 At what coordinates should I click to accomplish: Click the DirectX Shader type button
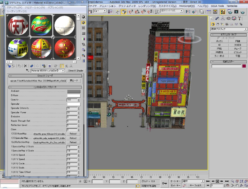[x=76, y=71]
